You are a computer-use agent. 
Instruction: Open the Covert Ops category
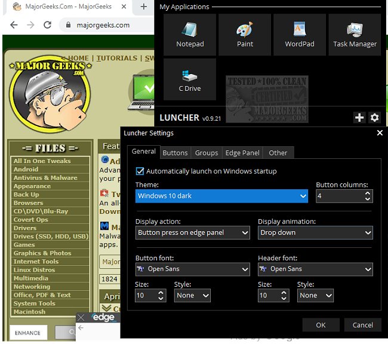click(x=50, y=220)
